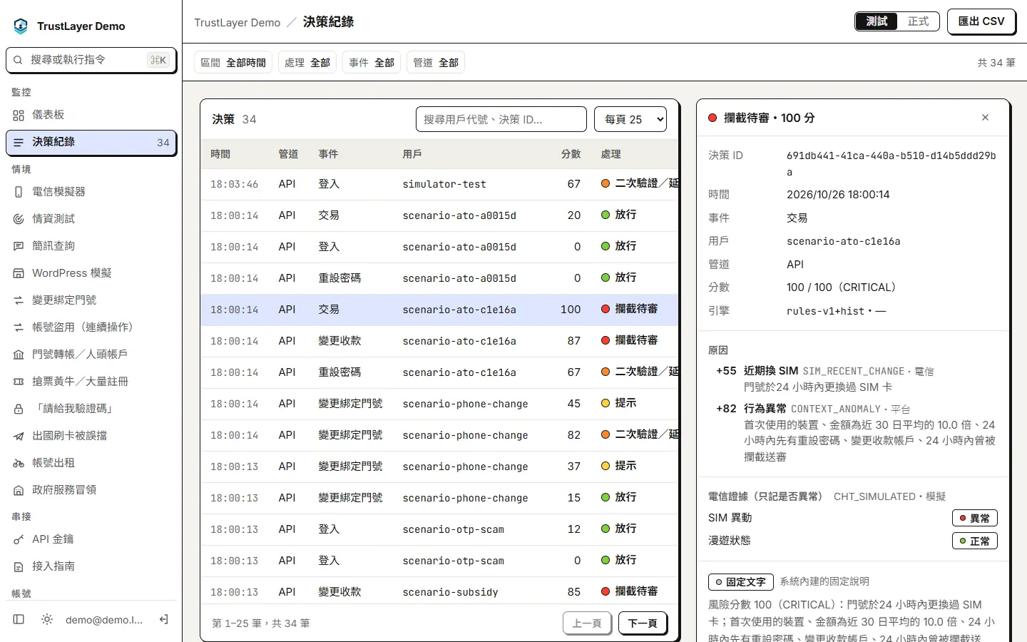The height and width of the screenshot is (642, 1027).
Task: Click the 固定文字 badge in detail panel
Action: pyautogui.click(x=740, y=582)
